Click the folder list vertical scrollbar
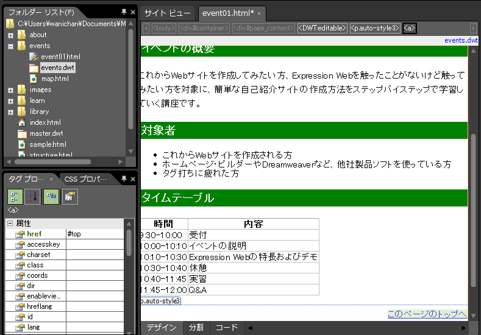This screenshot has width=481, height=335. coord(130,79)
